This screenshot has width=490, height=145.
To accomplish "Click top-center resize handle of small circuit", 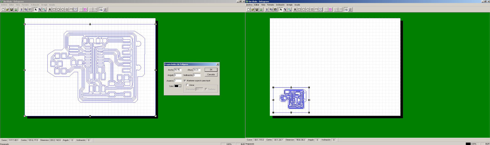I will coord(291,87).
